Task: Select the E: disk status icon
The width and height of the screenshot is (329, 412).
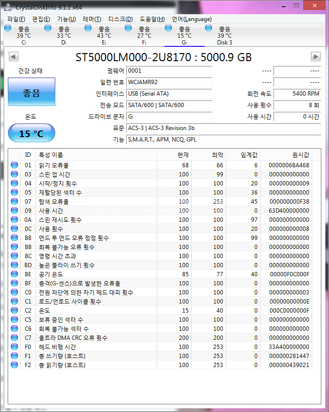Action: coord(88,28)
